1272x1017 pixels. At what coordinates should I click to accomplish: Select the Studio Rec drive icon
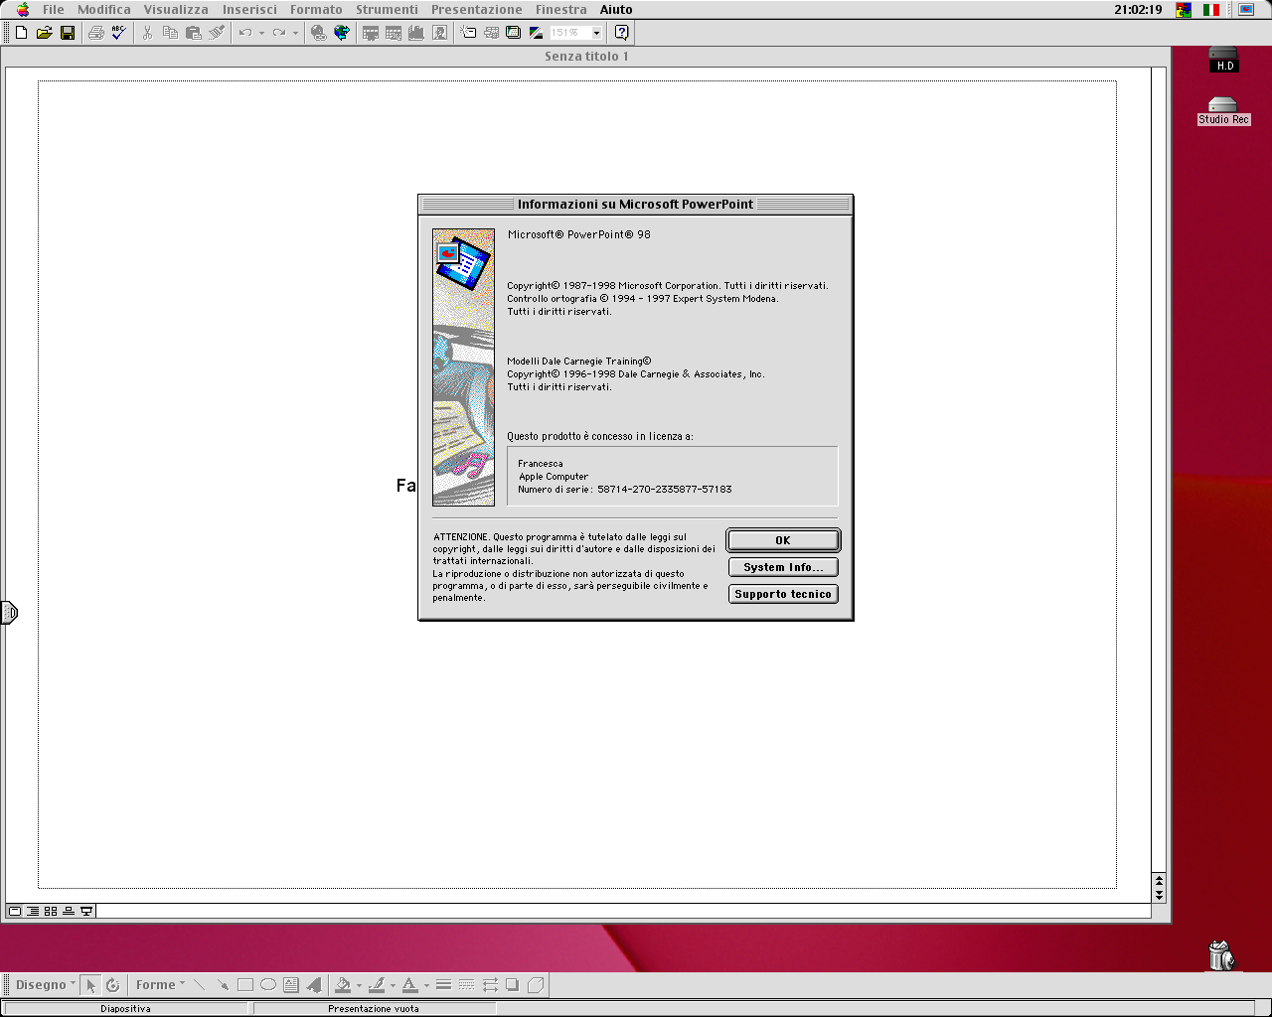pyautogui.click(x=1223, y=110)
